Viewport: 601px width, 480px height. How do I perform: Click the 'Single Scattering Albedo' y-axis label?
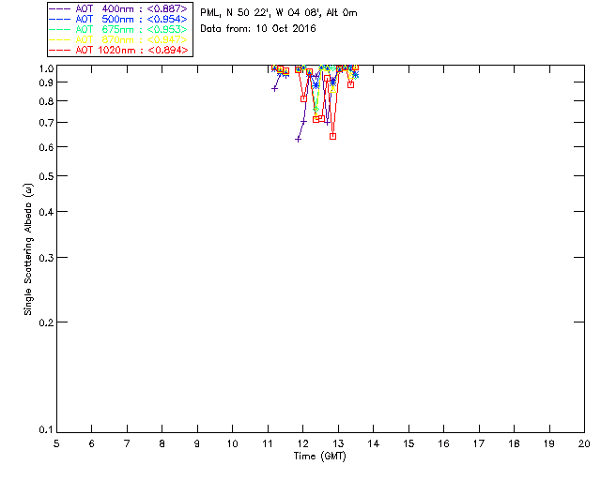click(28, 249)
